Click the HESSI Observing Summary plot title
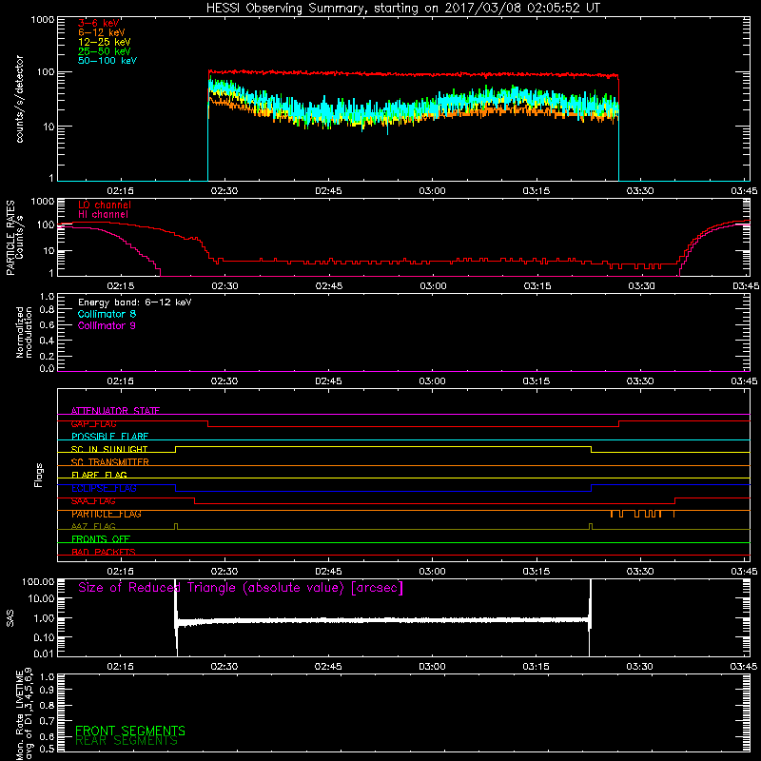 click(403, 9)
